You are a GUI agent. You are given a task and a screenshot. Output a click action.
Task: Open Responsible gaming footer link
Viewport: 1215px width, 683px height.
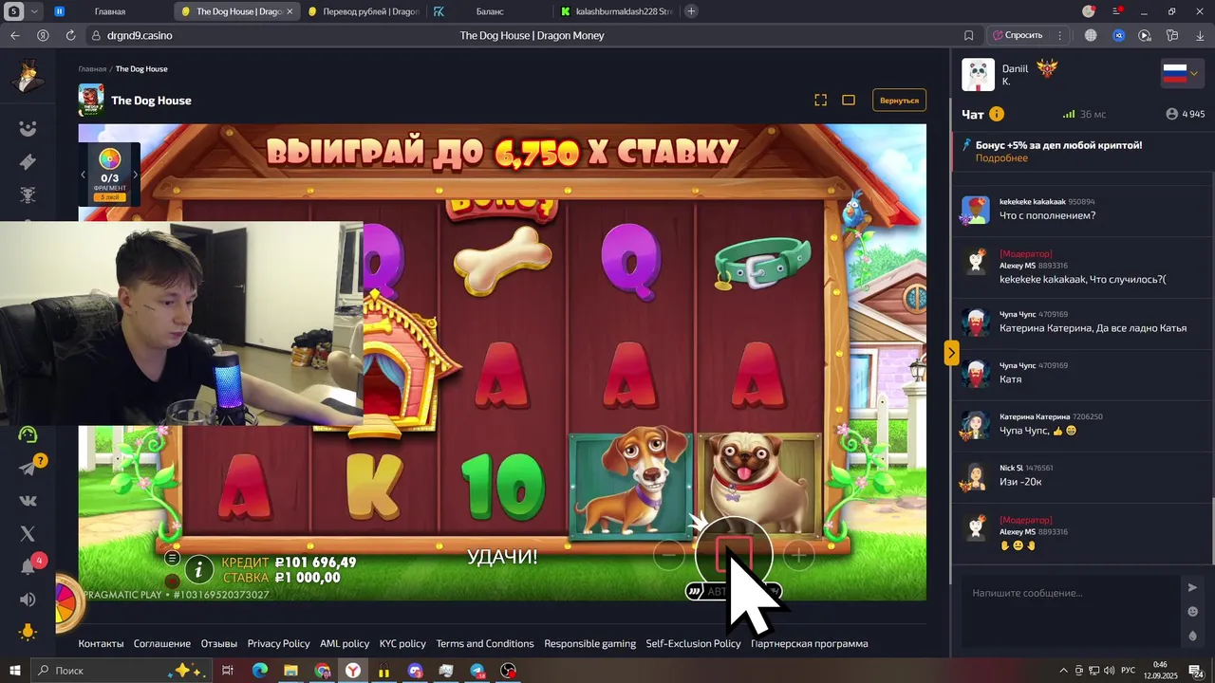[589, 643]
